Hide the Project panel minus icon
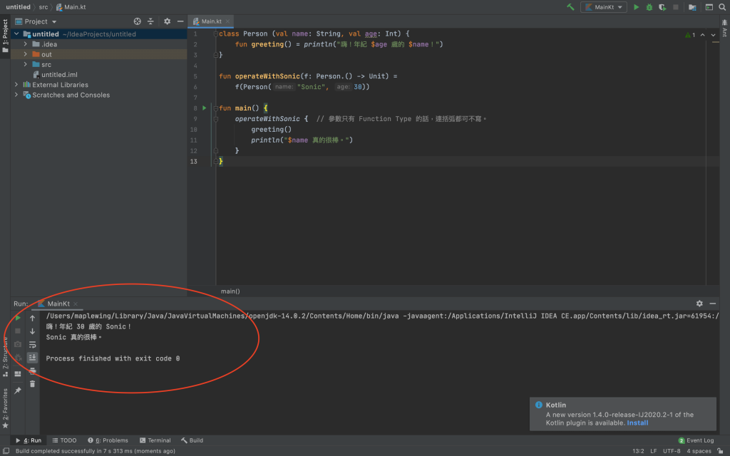 click(x=180, y=21)
